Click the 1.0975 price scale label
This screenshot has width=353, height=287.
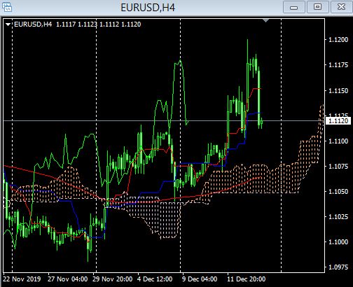[x=338, y=267]
